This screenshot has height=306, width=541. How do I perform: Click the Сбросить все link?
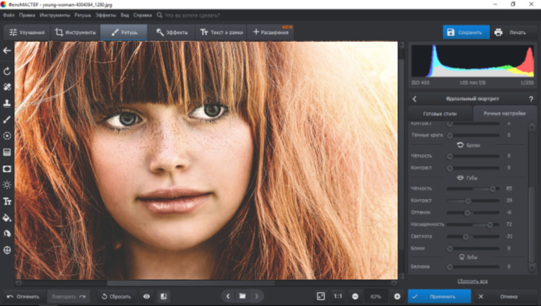point(472,281)
